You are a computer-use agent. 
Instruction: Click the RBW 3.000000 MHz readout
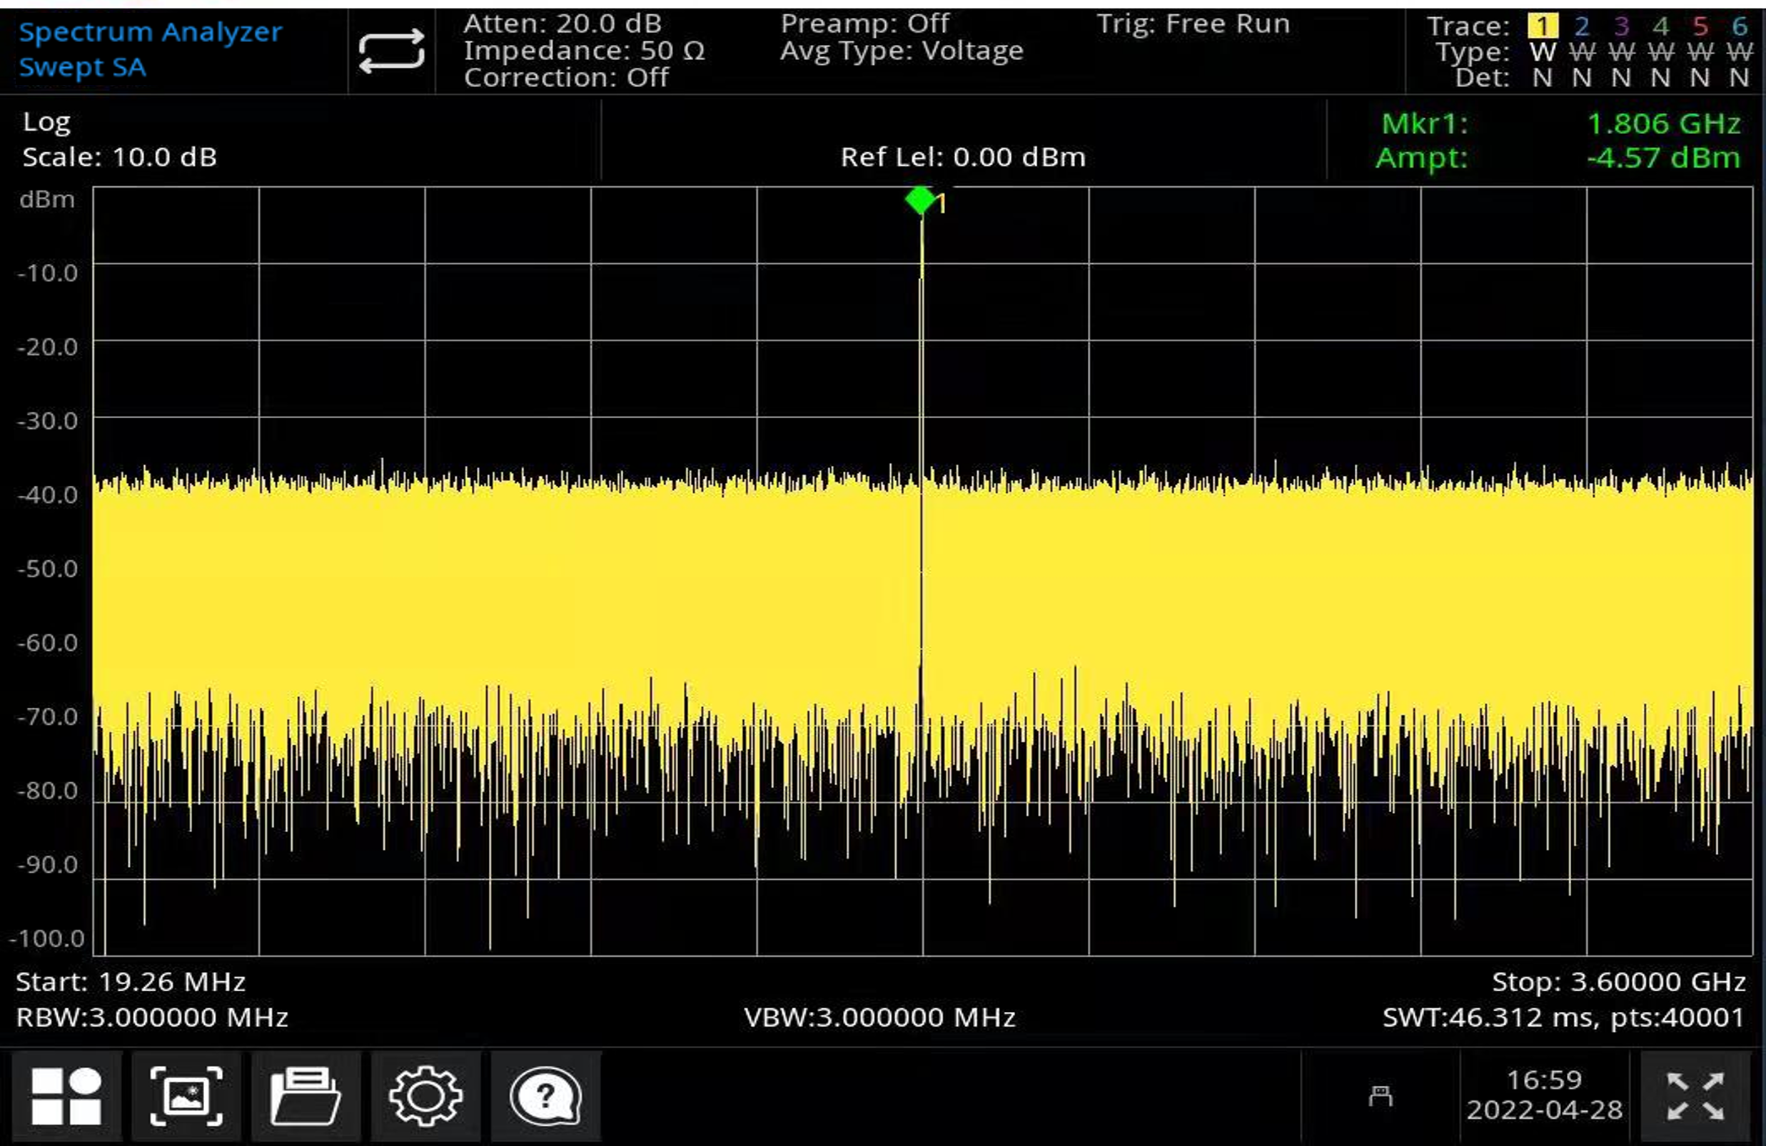tap(152, 1017)
